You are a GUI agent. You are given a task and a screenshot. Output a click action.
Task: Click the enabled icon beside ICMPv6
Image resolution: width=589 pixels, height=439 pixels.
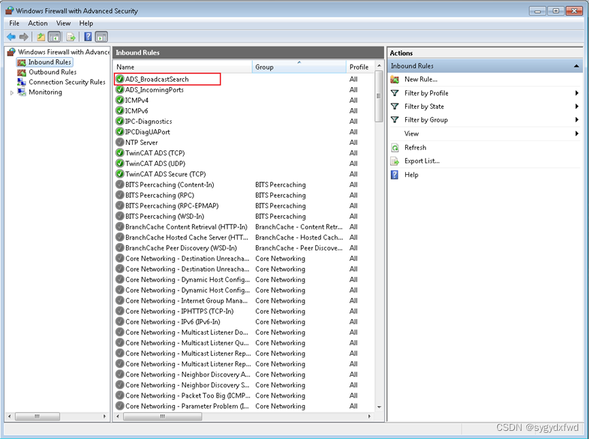tap(120, 111)
